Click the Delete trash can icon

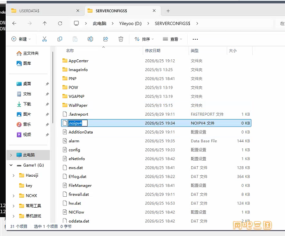click(x=121, y=39)
